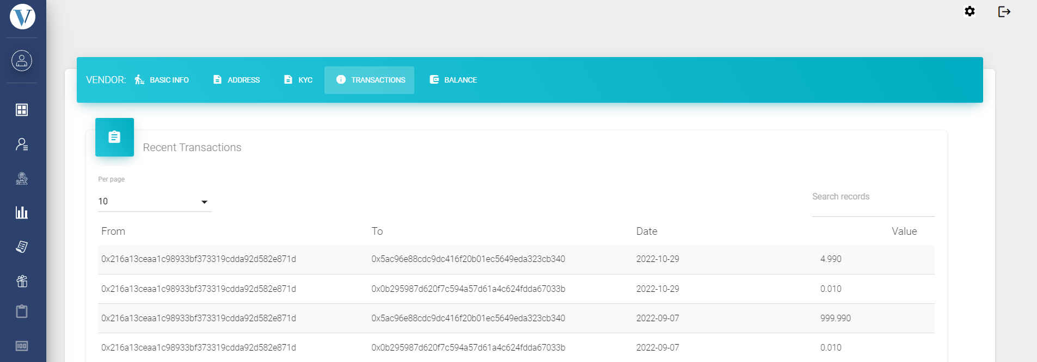Go to the Balance tab
This screenshot has height=362, width=1037.
453,80
